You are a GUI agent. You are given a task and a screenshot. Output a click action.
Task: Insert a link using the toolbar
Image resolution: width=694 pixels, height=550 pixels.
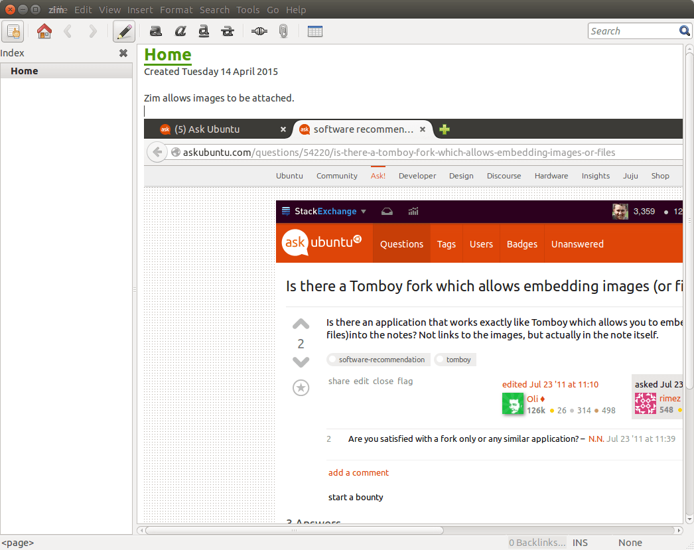(259, 31)
